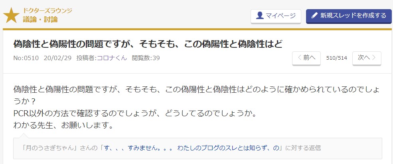The image size is (393, 164).
Task: Click the pencil icon on the new thread button
Action: (x=314, y=16)
